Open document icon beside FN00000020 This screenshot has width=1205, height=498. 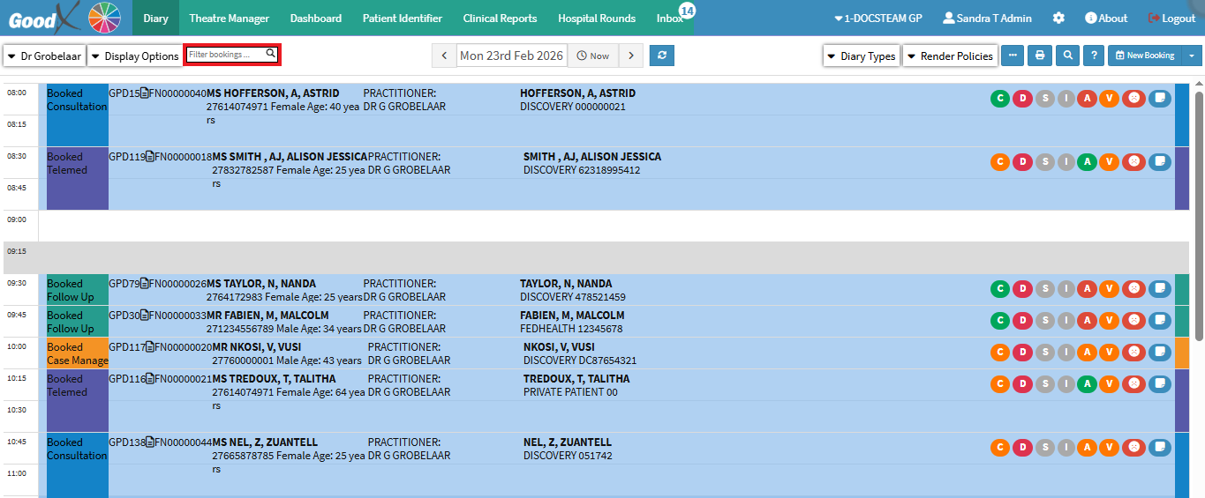[150, 347]
